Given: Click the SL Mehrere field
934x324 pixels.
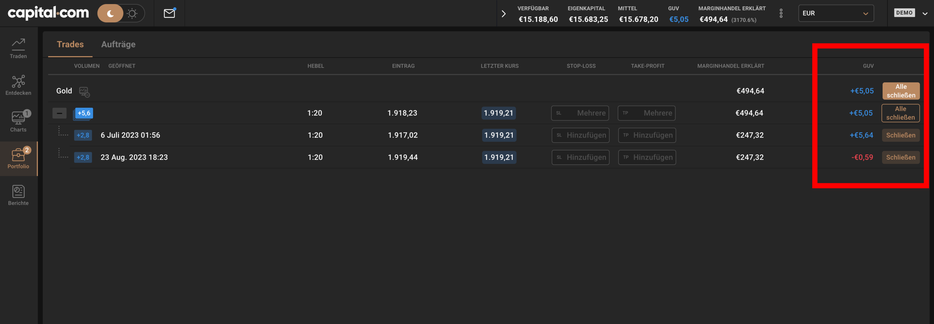Looking at the screenshot, I should [x=580, y=113].
